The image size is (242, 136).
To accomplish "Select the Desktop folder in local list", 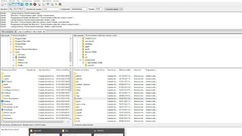I will (7, 101).
